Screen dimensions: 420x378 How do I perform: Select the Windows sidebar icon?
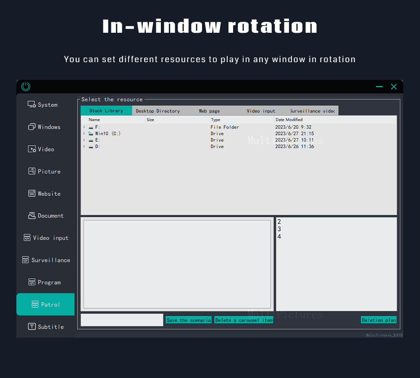click(x=45, y=127)
